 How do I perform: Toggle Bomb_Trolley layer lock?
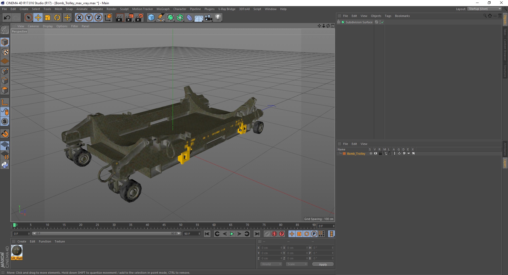click(x=390, y=153)
